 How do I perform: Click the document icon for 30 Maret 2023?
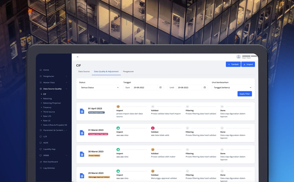point(82,154)
